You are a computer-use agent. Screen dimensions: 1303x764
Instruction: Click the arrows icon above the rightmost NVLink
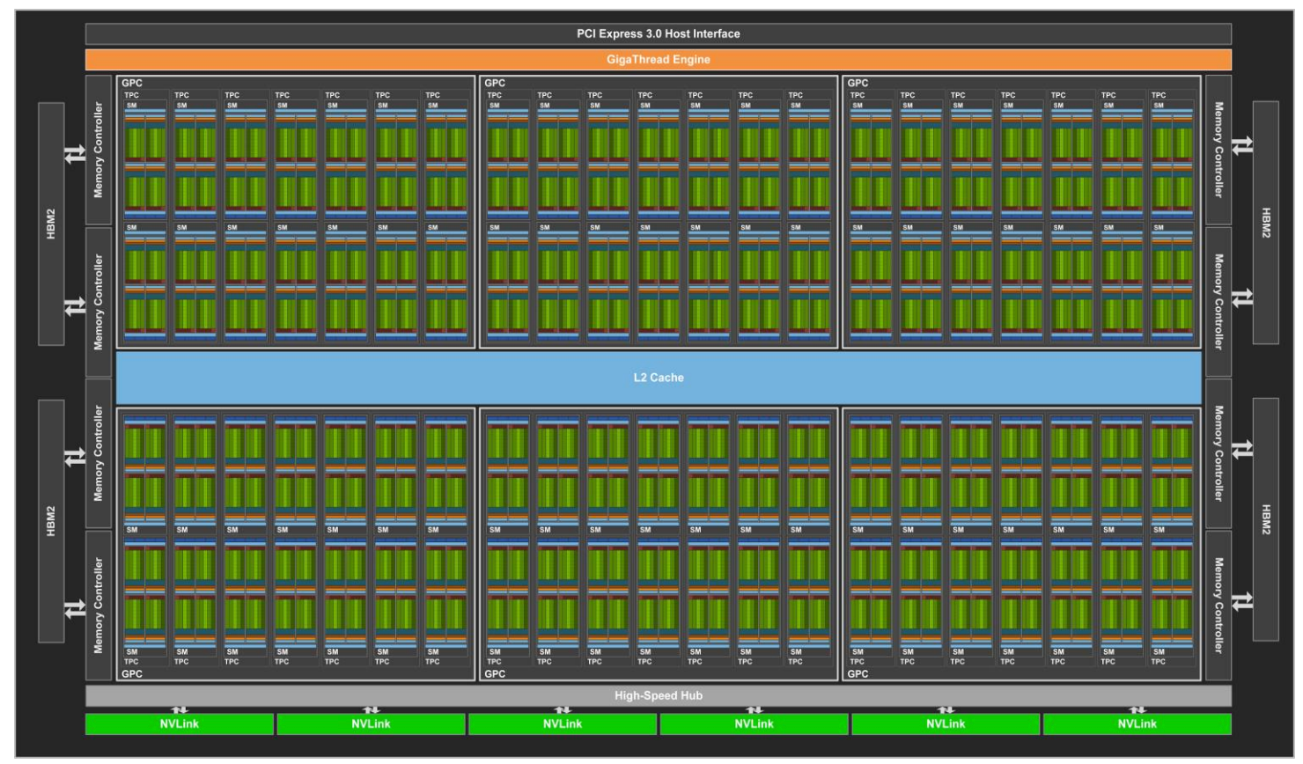(1137, 709)
